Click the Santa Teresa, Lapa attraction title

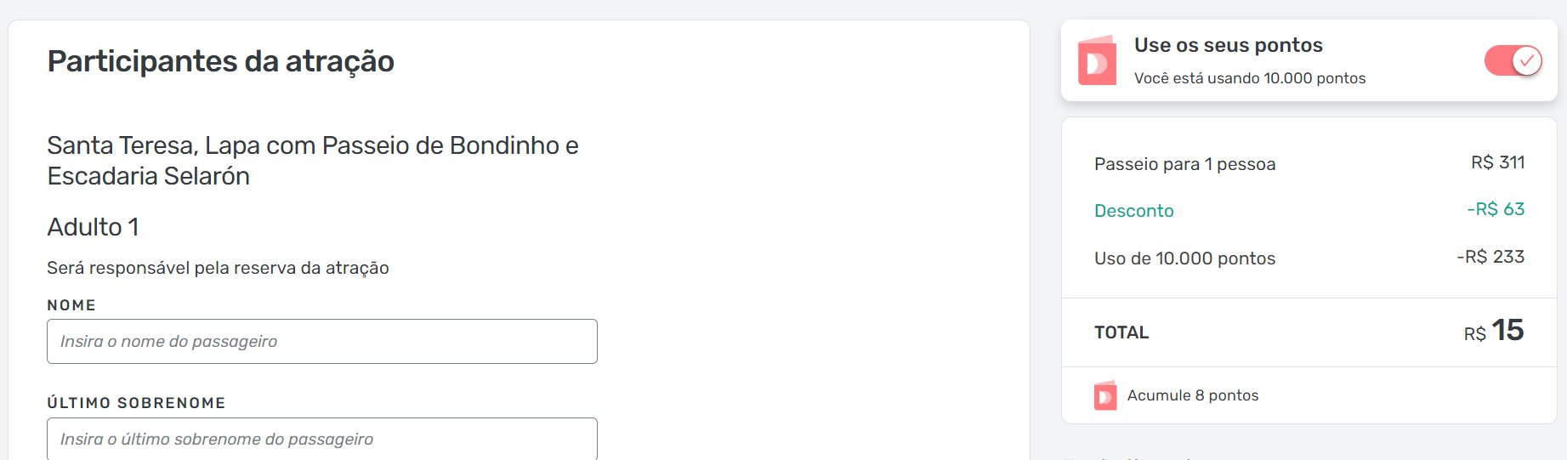313,161
